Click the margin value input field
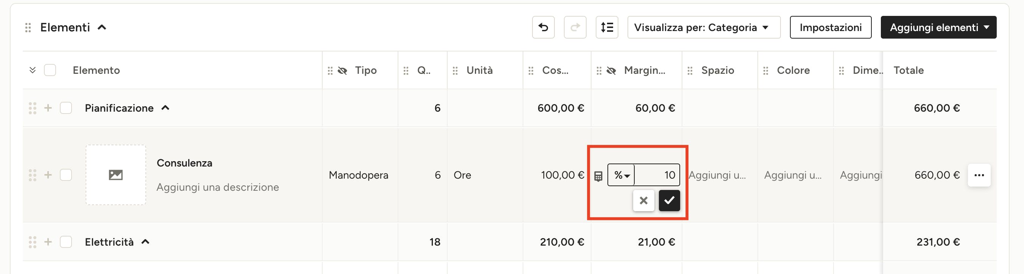 pos(658,175)
